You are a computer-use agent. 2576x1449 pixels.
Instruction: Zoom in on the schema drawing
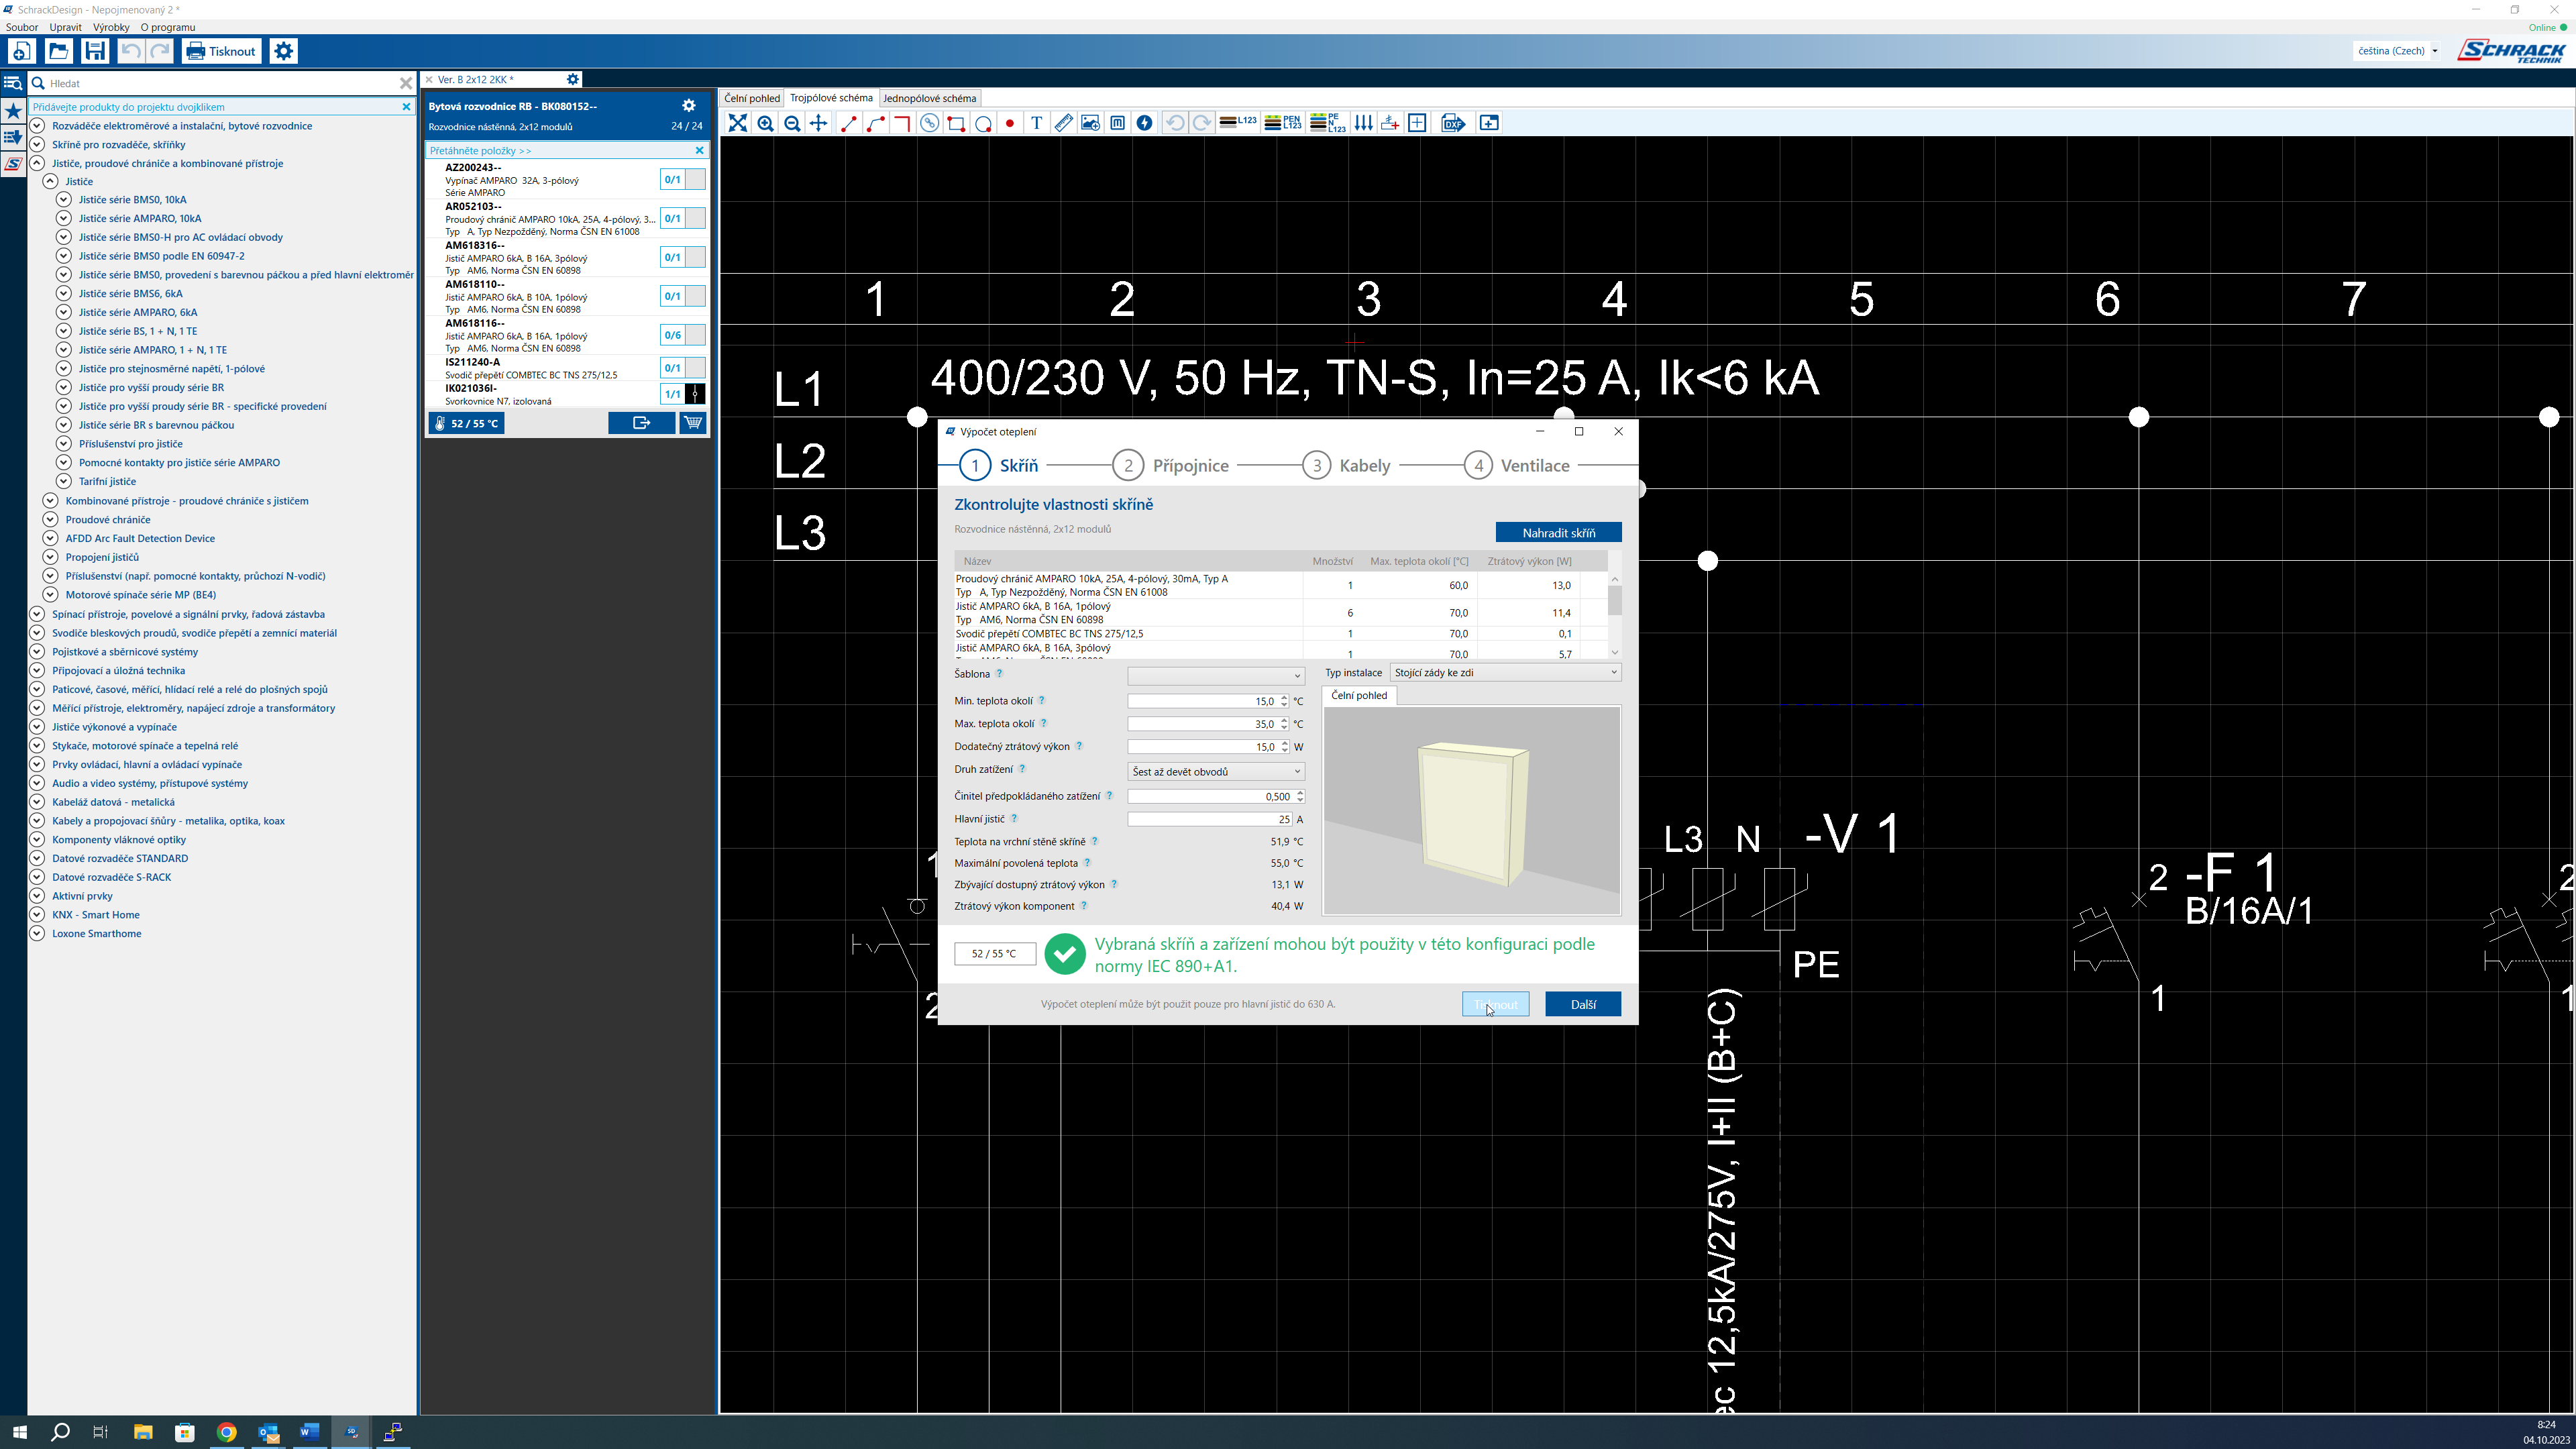pyautogui.click(x=765, y=123)
